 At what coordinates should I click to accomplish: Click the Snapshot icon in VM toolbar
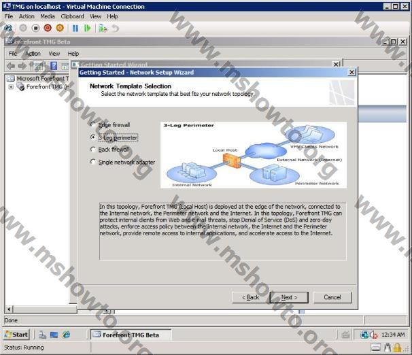click(x=103, y=28)
